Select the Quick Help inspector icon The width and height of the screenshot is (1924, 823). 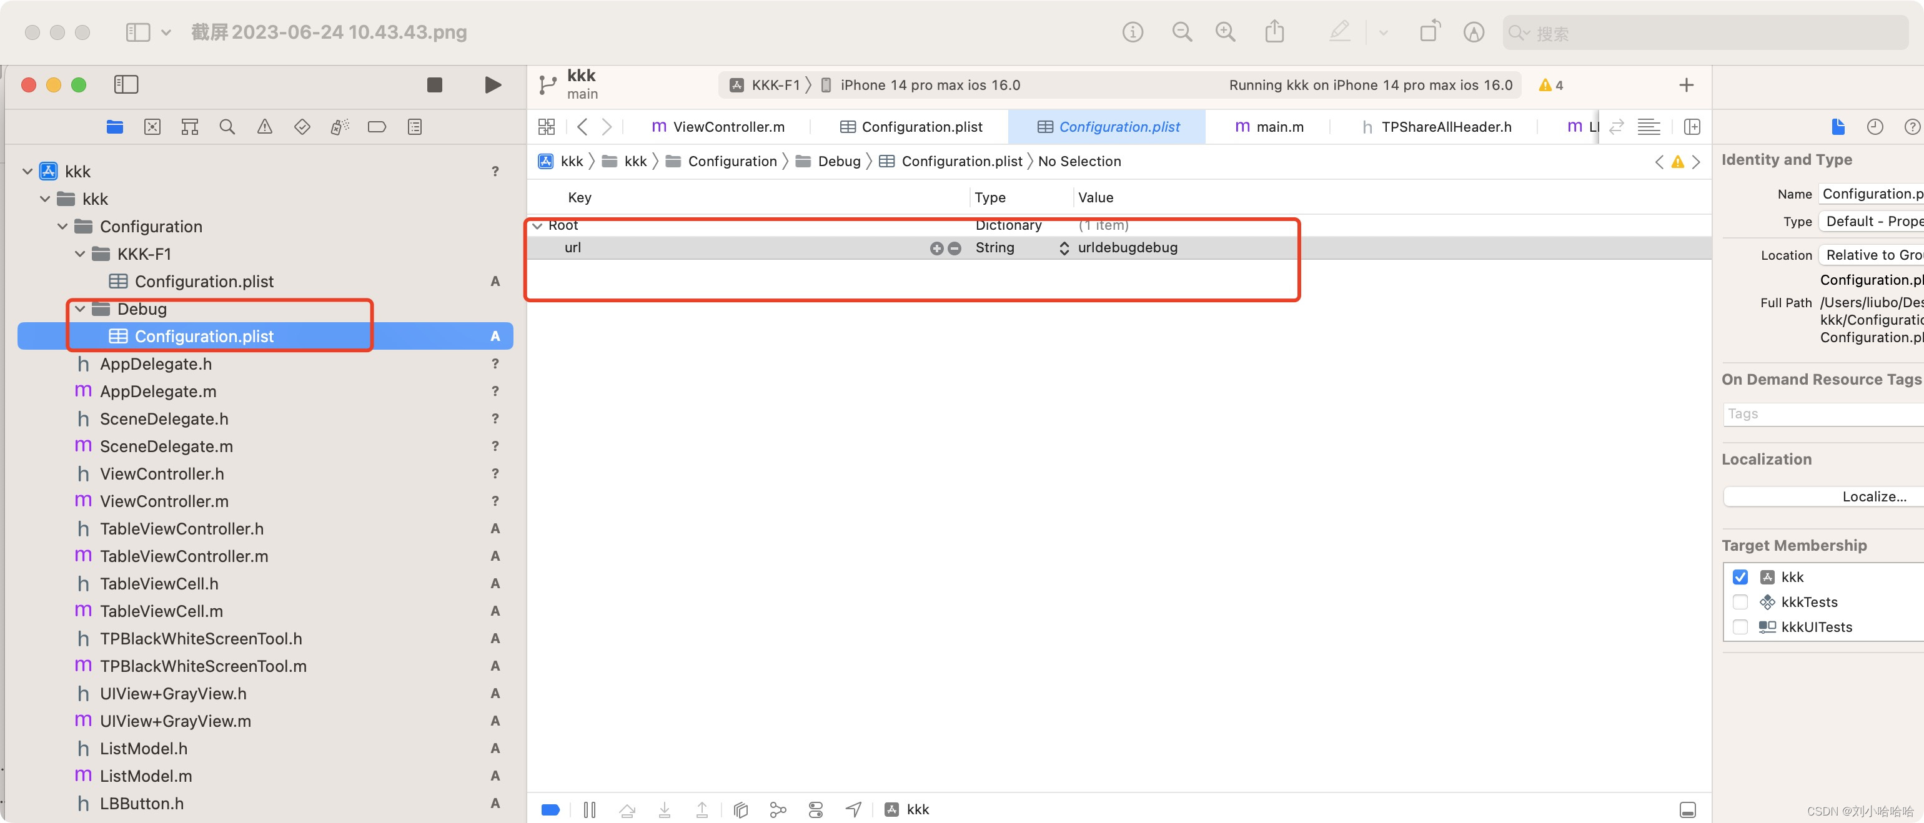click(1912, 127)
